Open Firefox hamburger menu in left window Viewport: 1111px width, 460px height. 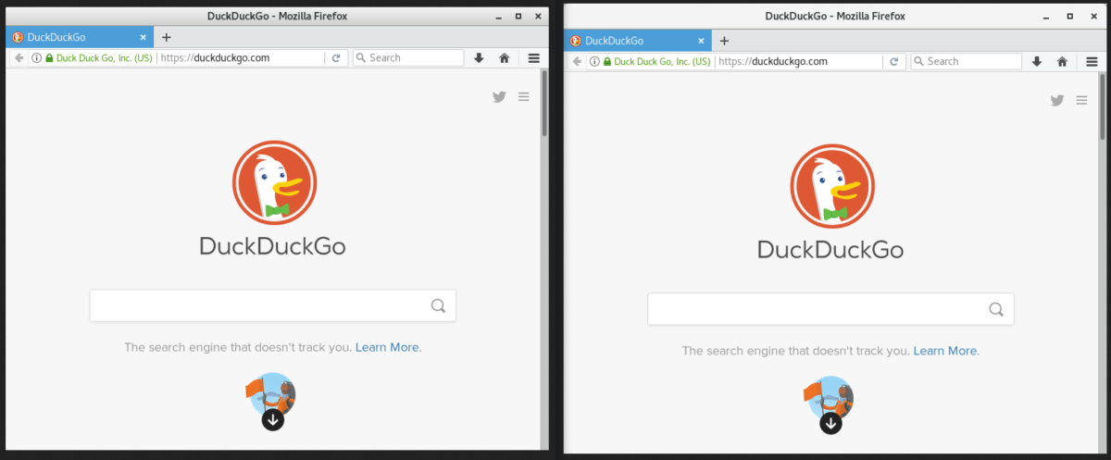[x=534, y=57]
